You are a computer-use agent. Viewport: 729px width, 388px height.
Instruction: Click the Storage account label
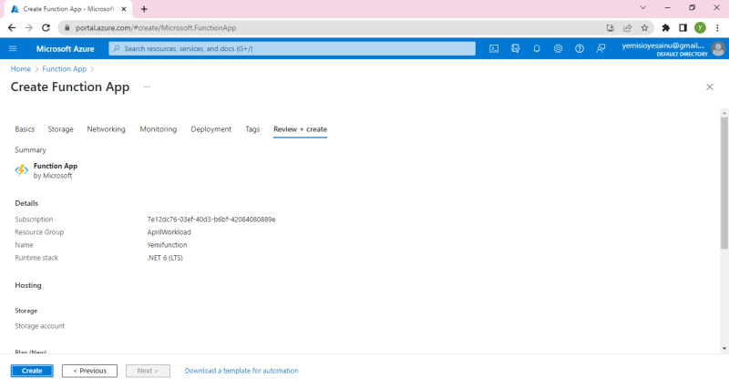39,326
